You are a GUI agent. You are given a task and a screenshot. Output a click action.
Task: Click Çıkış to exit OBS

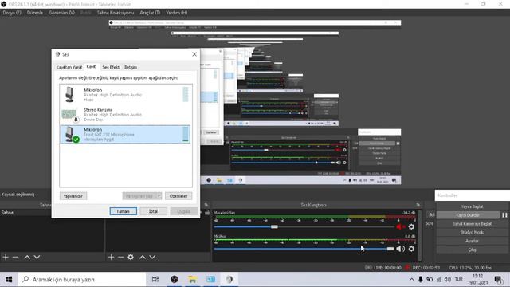coord(472,250)
